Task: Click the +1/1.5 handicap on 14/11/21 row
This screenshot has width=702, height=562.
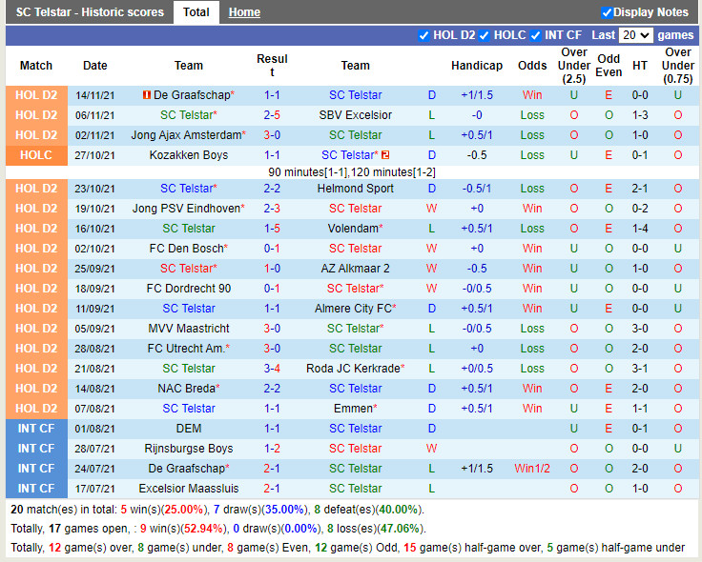Action: click(477, 95)
